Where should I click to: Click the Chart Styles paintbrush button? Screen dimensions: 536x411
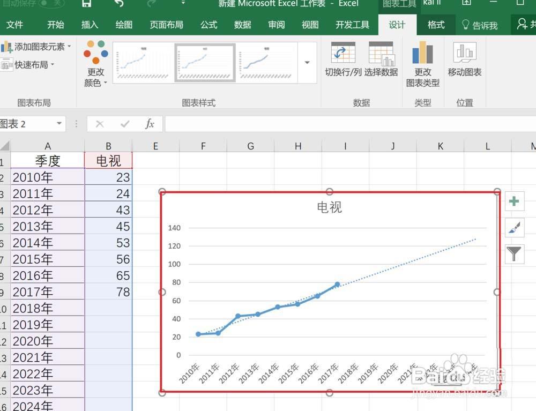[514, 228]
